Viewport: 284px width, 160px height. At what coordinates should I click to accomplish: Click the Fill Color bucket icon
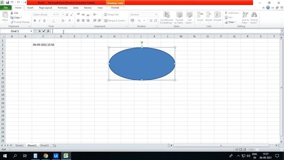[63, 20]
